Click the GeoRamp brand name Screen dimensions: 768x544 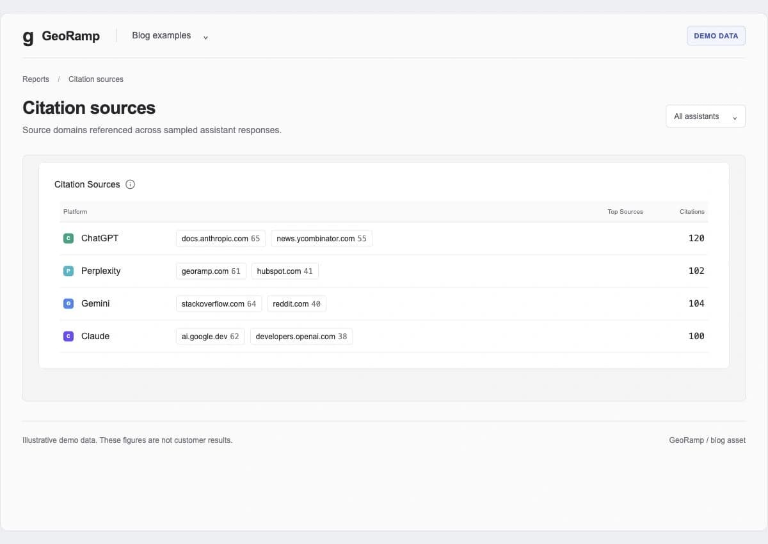pyautogui.click(x=71, y=36)
